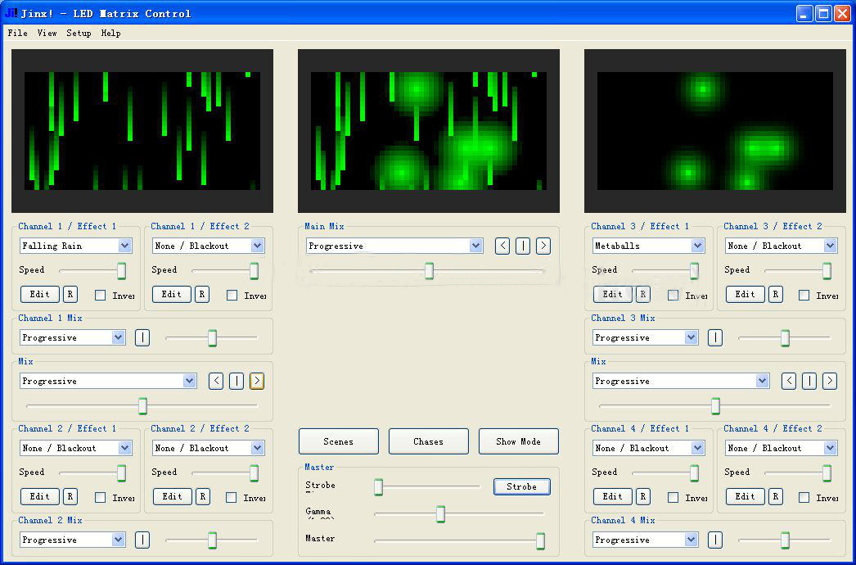Click the Gamma slider handle

click(x=440, y=514)
